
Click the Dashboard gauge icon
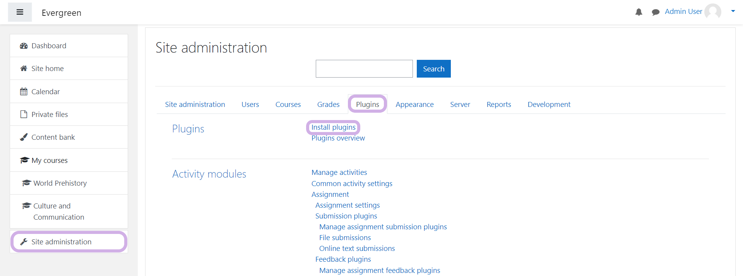(24, 46)
